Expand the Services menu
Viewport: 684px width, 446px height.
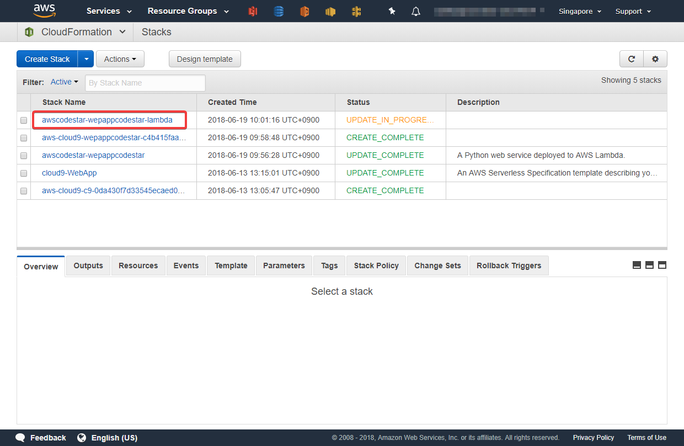(x=109, y=11)
